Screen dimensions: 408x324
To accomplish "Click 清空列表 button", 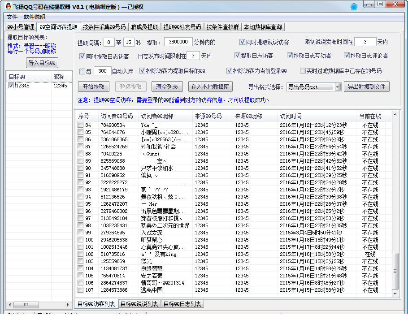I will point(167,86).
